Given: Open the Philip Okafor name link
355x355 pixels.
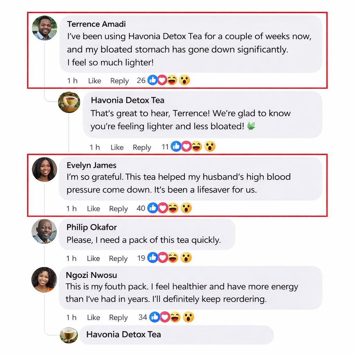Looking at the screenshot, I should coord(92,227).
